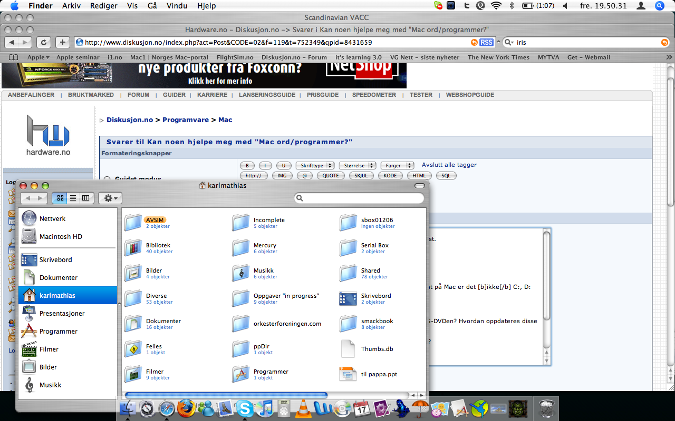Select the karlmathias home folder in sidebar
The image size is (675, 421).
coord(67,295)
